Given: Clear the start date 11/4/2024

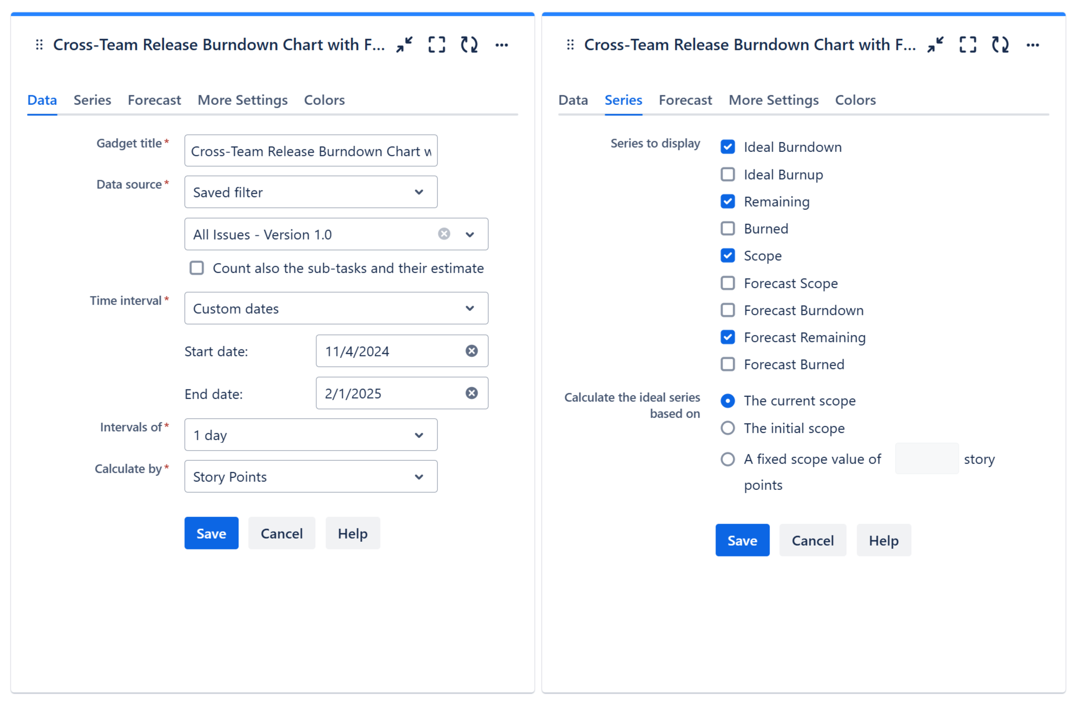Looking at the screenshot, I should [x=471, y=350].
